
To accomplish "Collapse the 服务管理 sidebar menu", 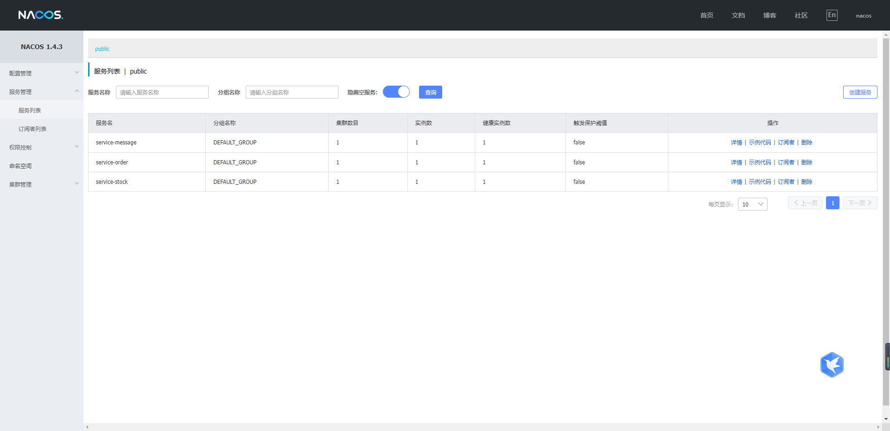I will coord(42,92).
